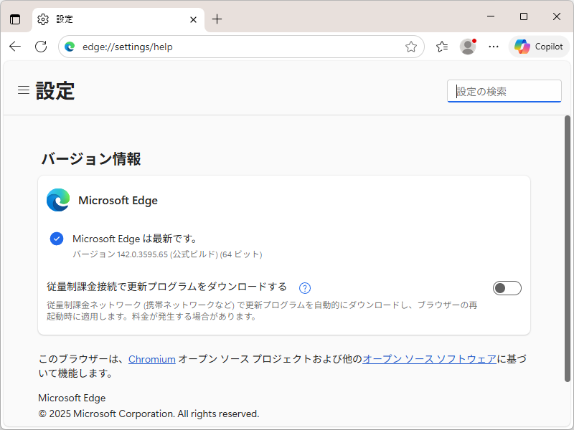Click inside the address bar
574x430 pixels.
pos(215,46)
